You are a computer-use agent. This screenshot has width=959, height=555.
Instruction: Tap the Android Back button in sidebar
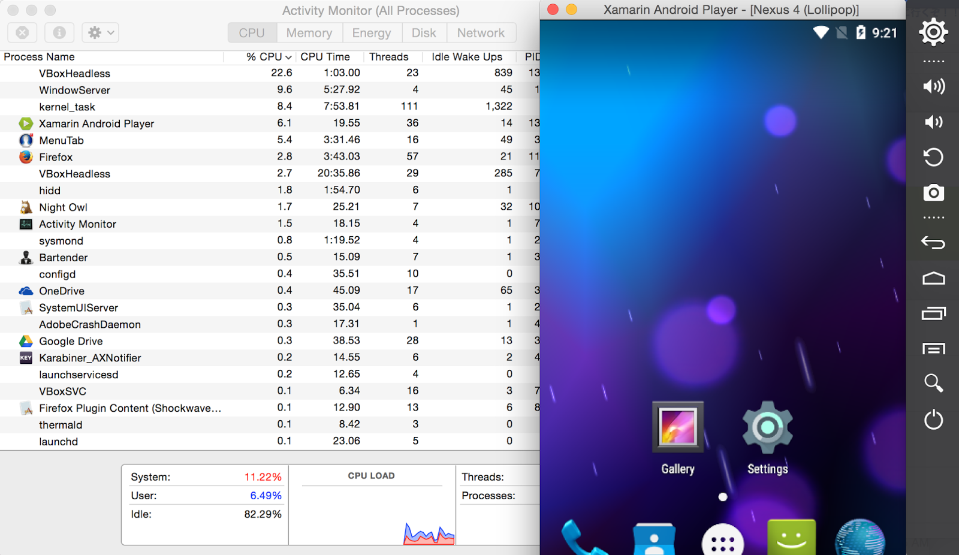click(933, 243)
